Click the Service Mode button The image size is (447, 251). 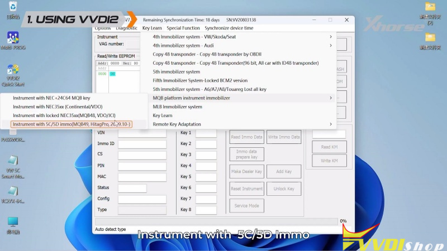(x=246, y=206)
